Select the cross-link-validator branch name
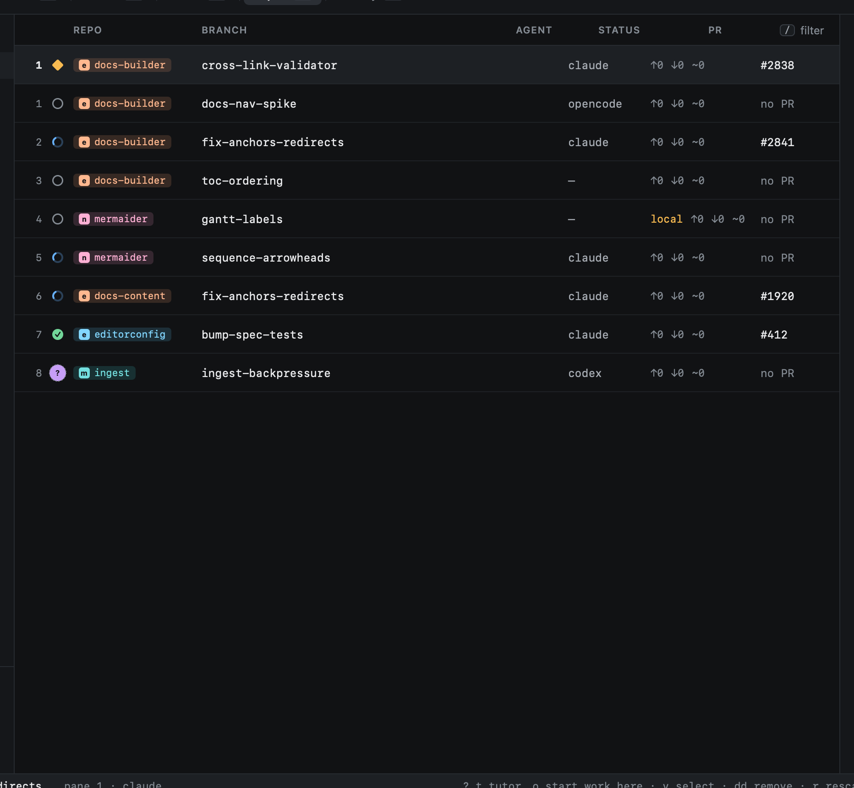 coord(269,66)
